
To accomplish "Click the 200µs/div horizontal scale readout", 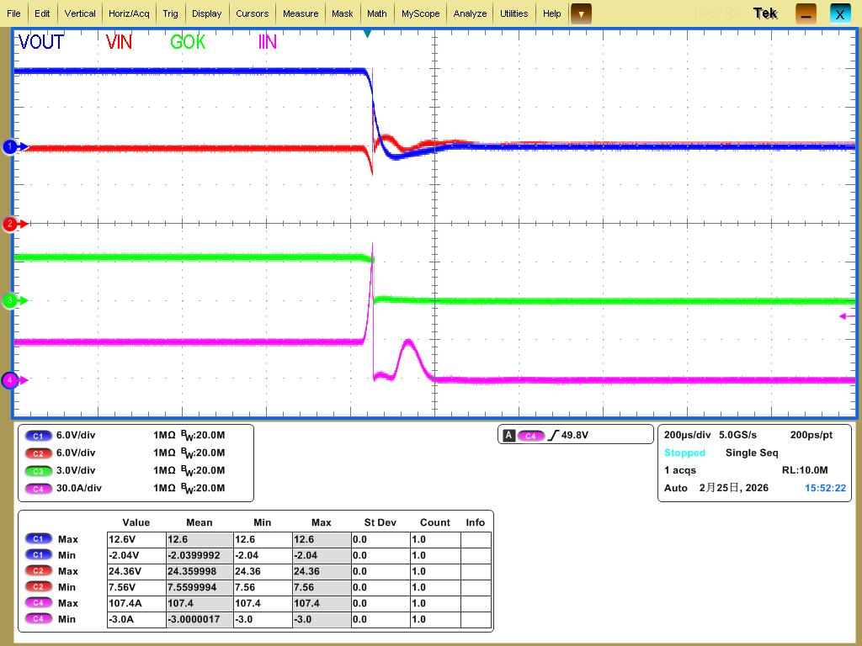I will tap(687, 435).
